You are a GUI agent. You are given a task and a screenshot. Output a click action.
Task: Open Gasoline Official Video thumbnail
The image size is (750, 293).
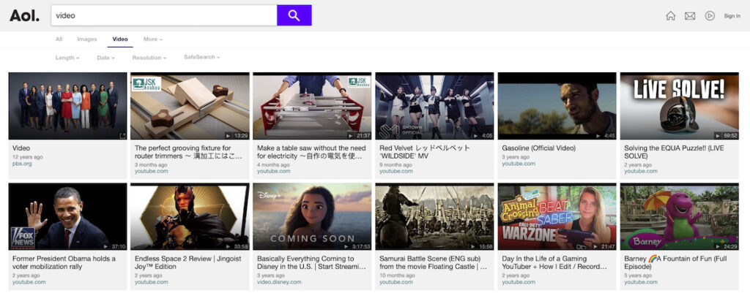(557, 106)
